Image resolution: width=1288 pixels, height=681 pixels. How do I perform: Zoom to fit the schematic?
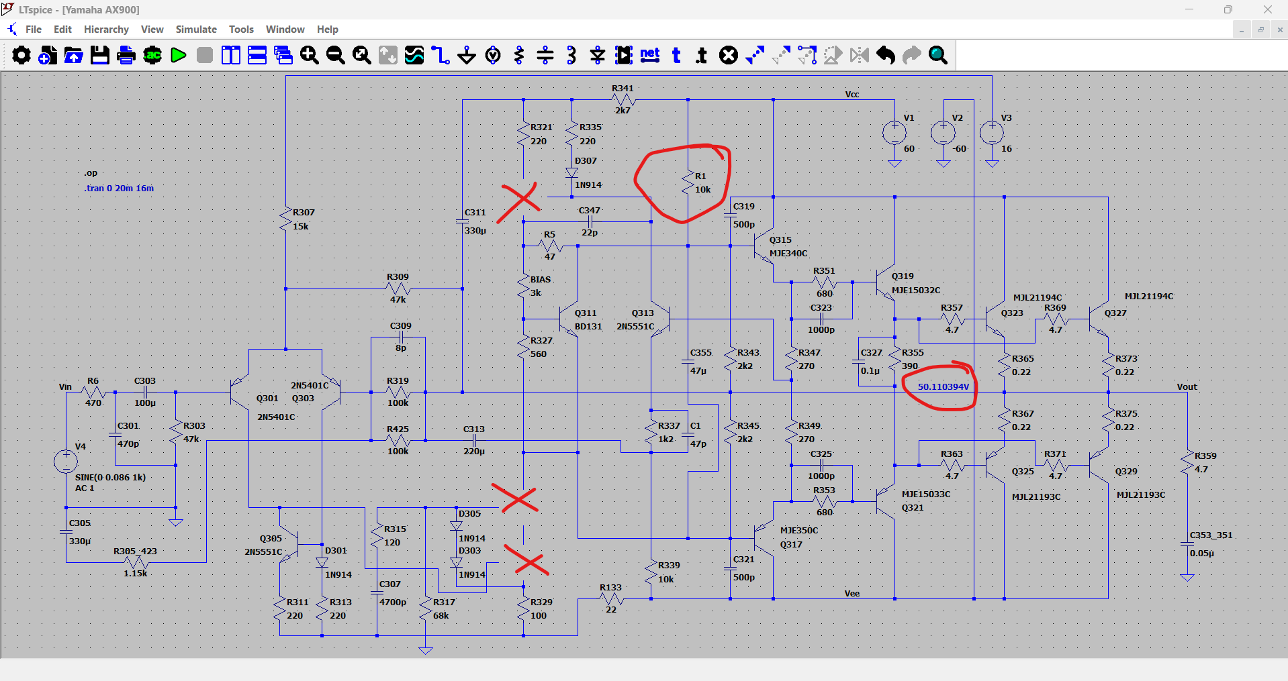[362, 55]
